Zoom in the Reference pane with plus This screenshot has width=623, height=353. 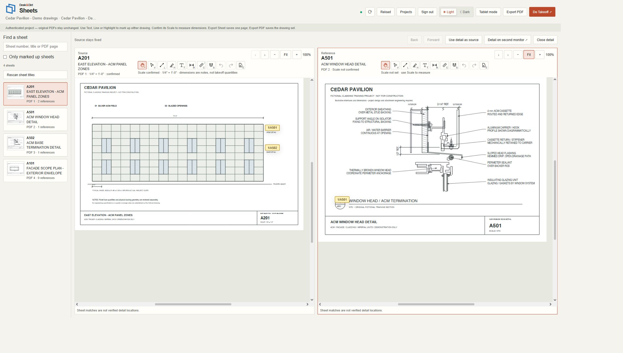540,55
